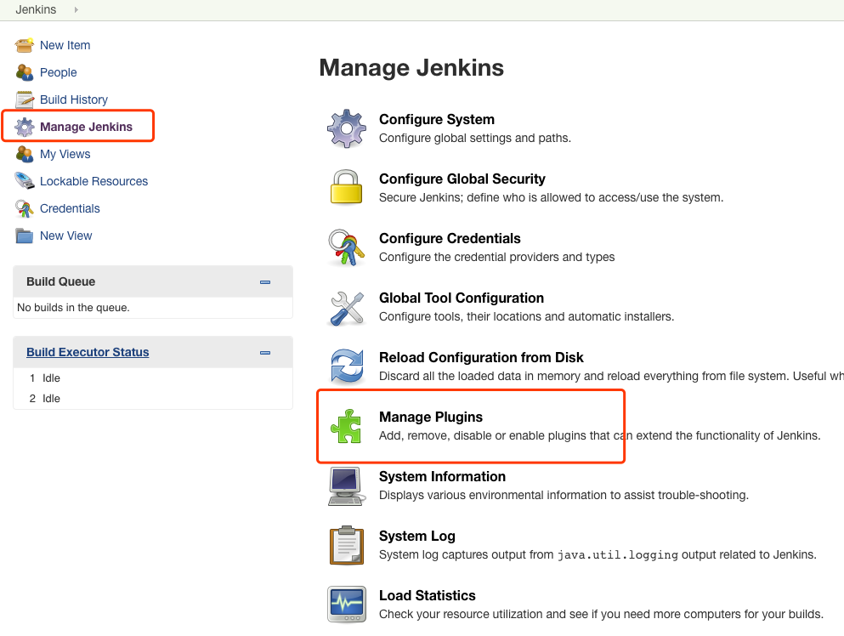The height and width of the screenshot is (636, 844).
Task: Click the green Manage Plugins puzzle icon
Action: tap(346, 426)
